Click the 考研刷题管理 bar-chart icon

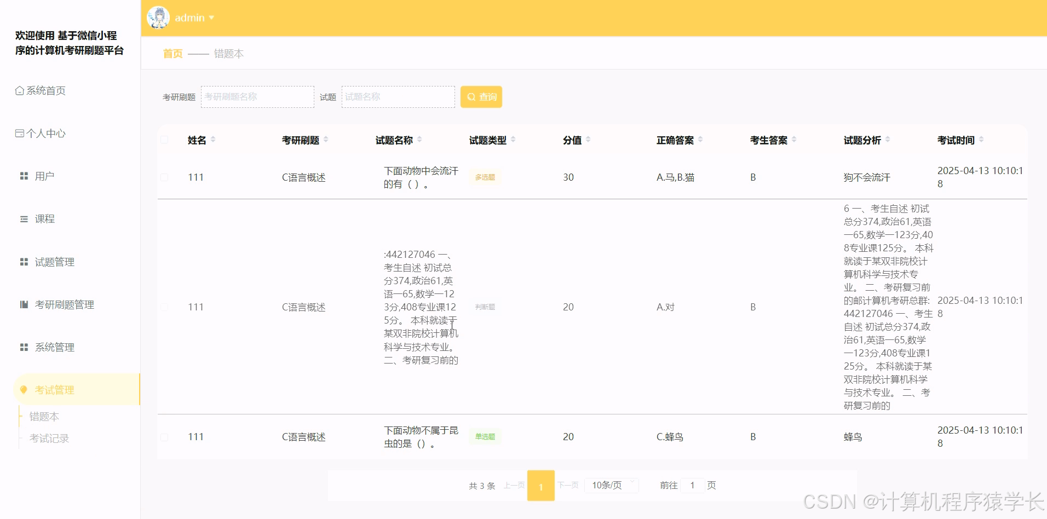(24, 304)
